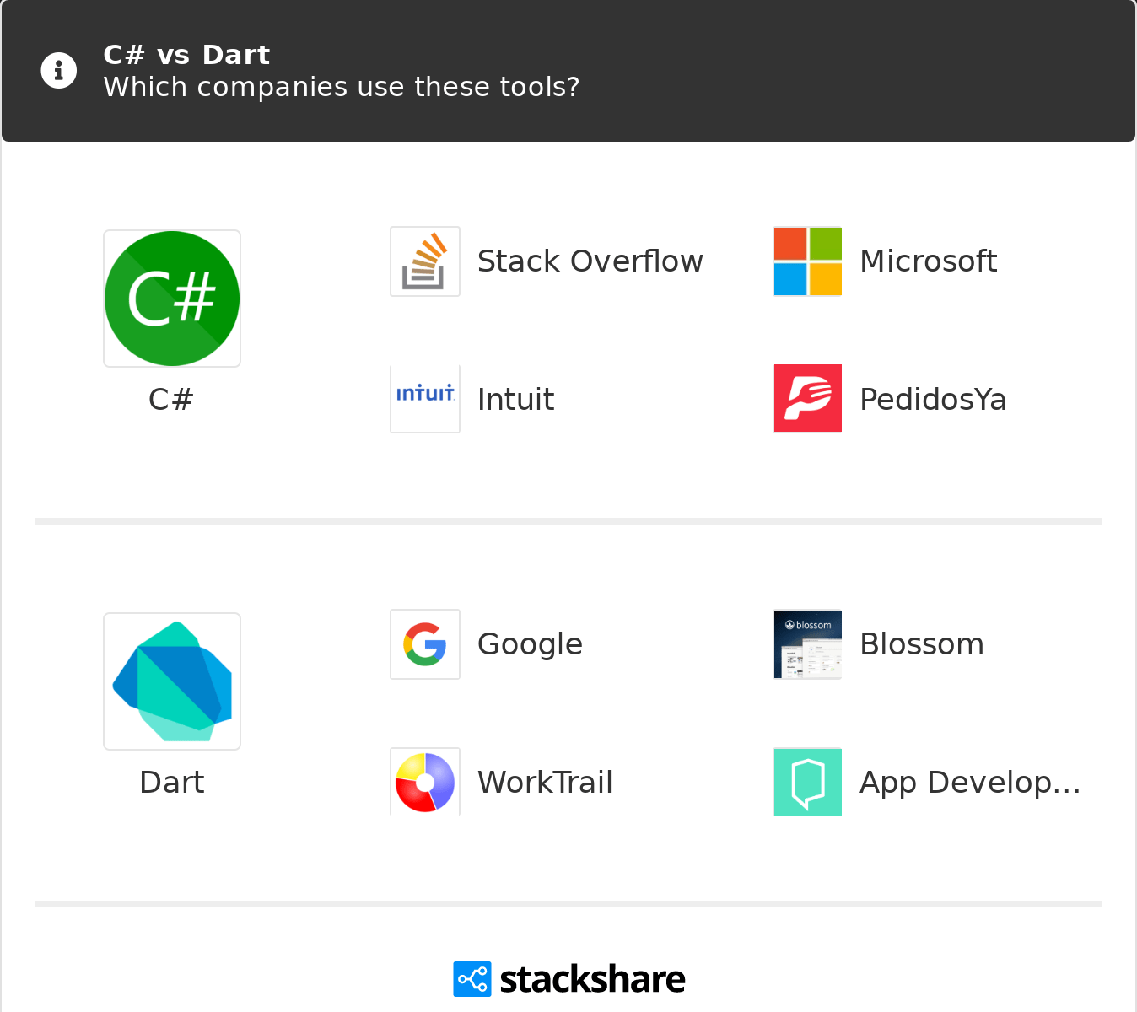This screenshot has width=1137, height=1012.
Task: Click the teal App Develop logo
Action: 808,782
